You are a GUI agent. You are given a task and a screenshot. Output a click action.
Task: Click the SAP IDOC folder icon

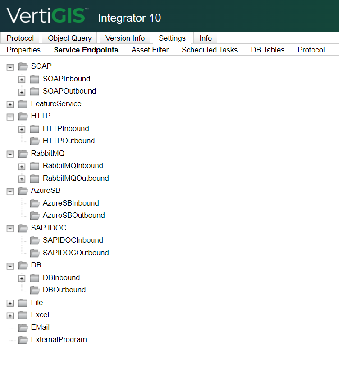click(23, 228)
